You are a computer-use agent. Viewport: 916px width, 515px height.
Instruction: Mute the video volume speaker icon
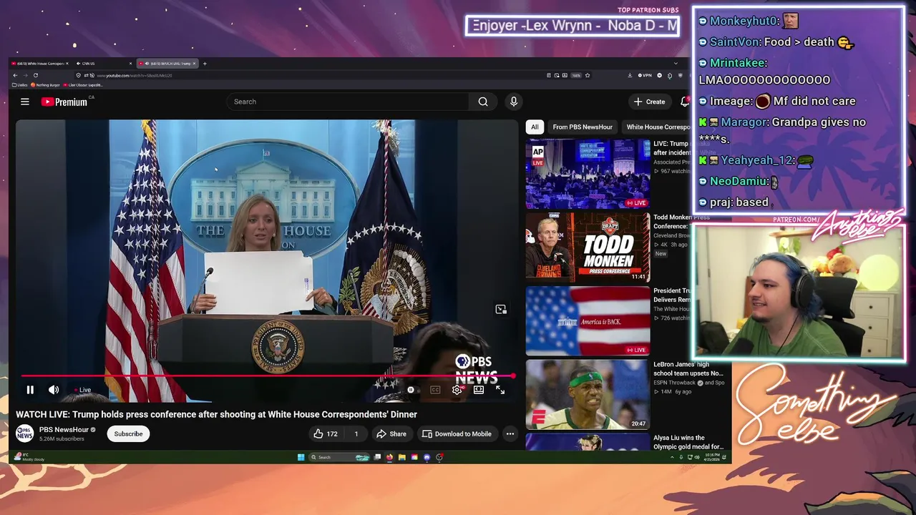click(x=54, y=390)
